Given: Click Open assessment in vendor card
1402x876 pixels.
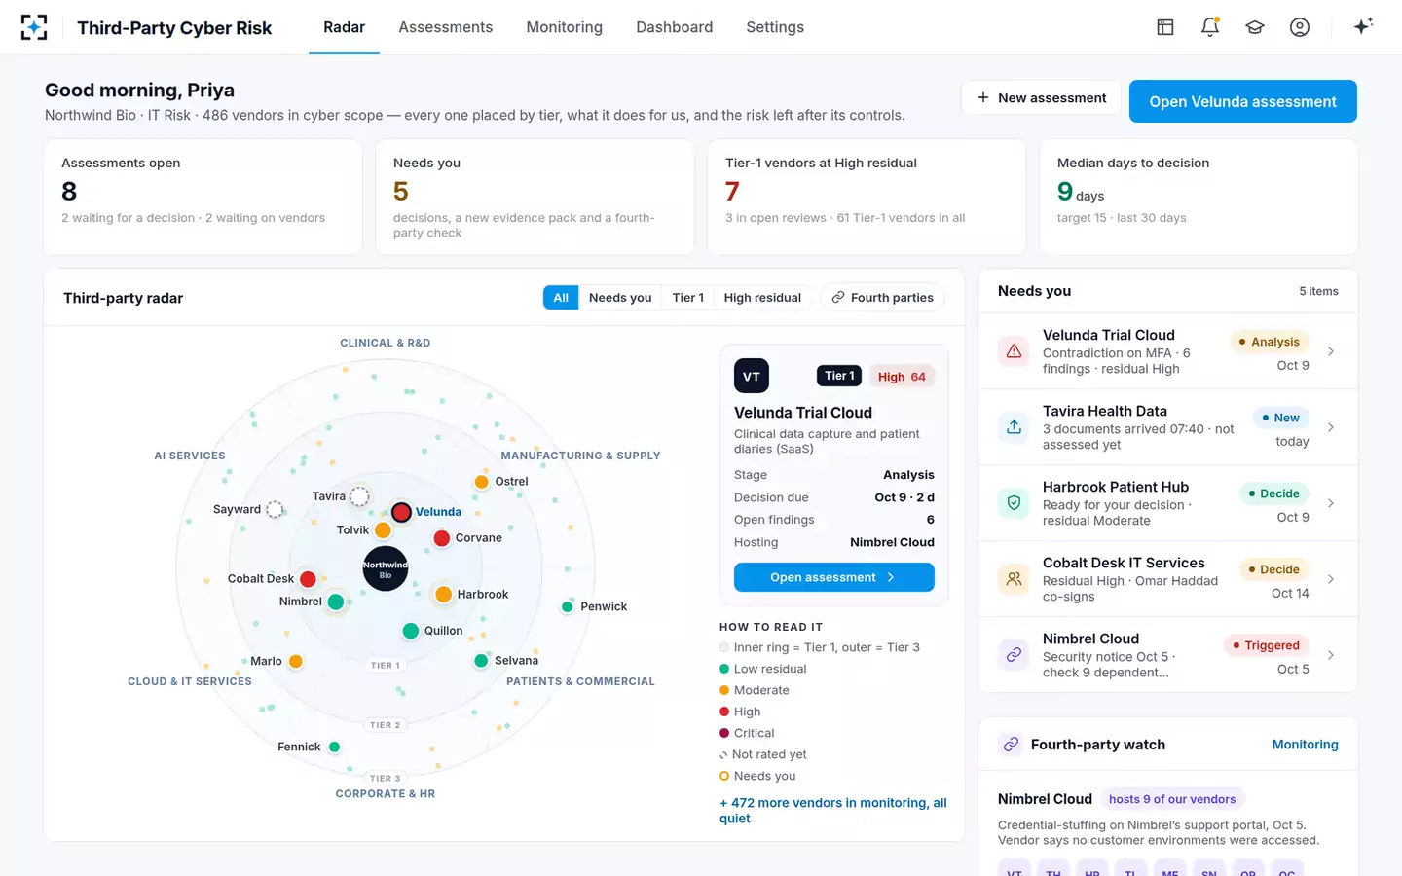Looking at the screenshot, I should point(833,577).
